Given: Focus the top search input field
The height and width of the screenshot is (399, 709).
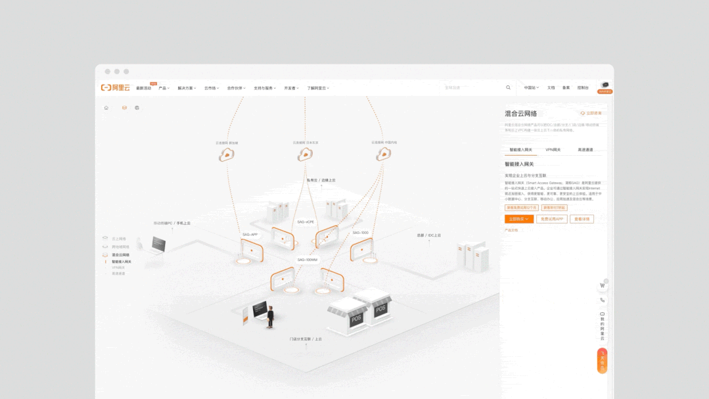Looking at the screenshot, I should tap(472, 88).
